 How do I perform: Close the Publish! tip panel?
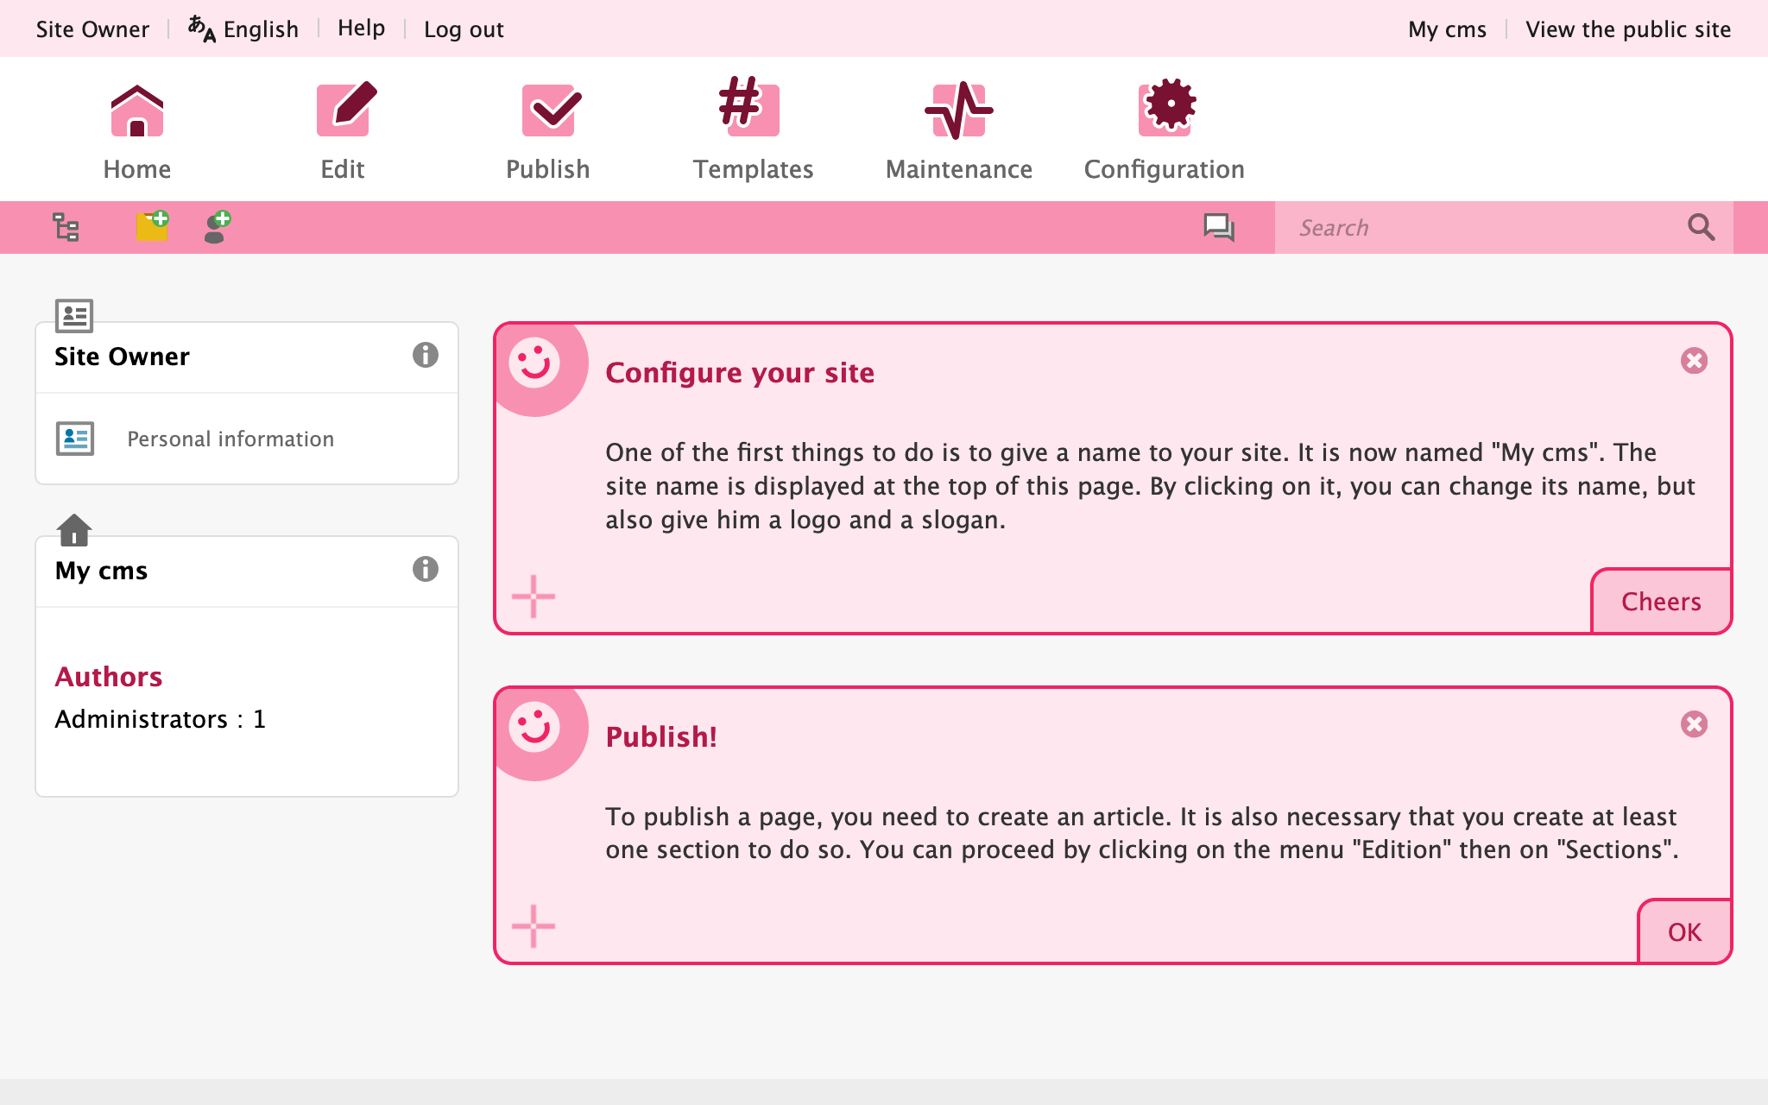click(1694, 724)
